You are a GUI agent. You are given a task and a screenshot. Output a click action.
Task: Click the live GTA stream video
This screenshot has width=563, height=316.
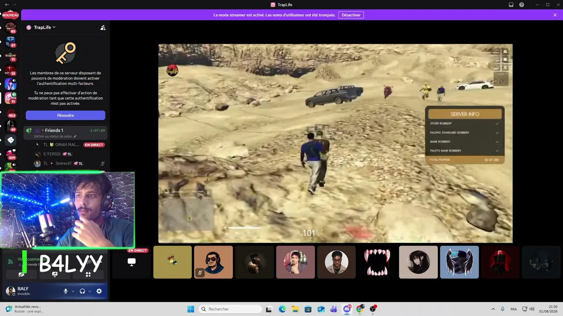tap(335, 143)
